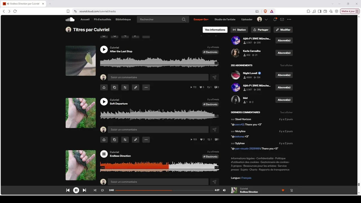Copy link of Soft Departure track
The height and width of the screenshot is (203, 361).
(x=115, y=140)
